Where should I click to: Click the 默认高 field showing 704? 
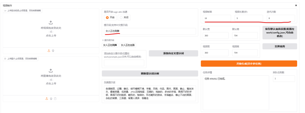tap(245, 35)
